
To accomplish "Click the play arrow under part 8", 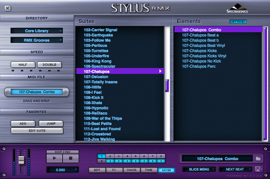I will 161,161.
